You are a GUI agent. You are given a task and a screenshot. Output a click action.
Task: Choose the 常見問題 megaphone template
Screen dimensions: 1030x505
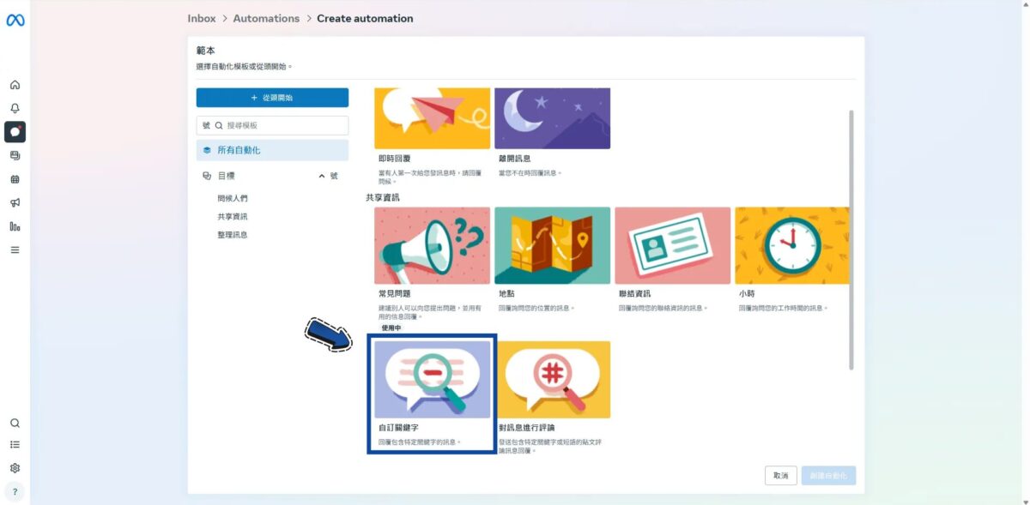point(432,245)
